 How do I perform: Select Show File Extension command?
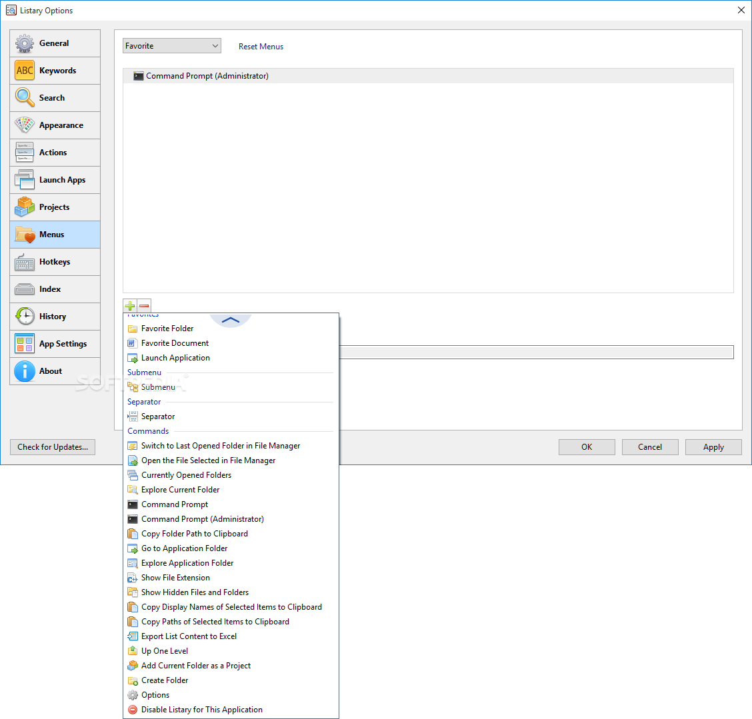tap(231, 578)
